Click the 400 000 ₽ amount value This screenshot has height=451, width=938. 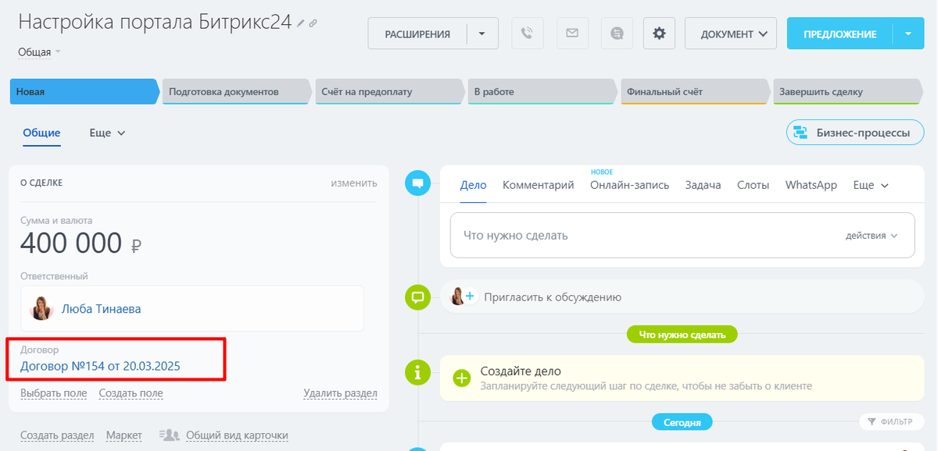coord(81,244)
